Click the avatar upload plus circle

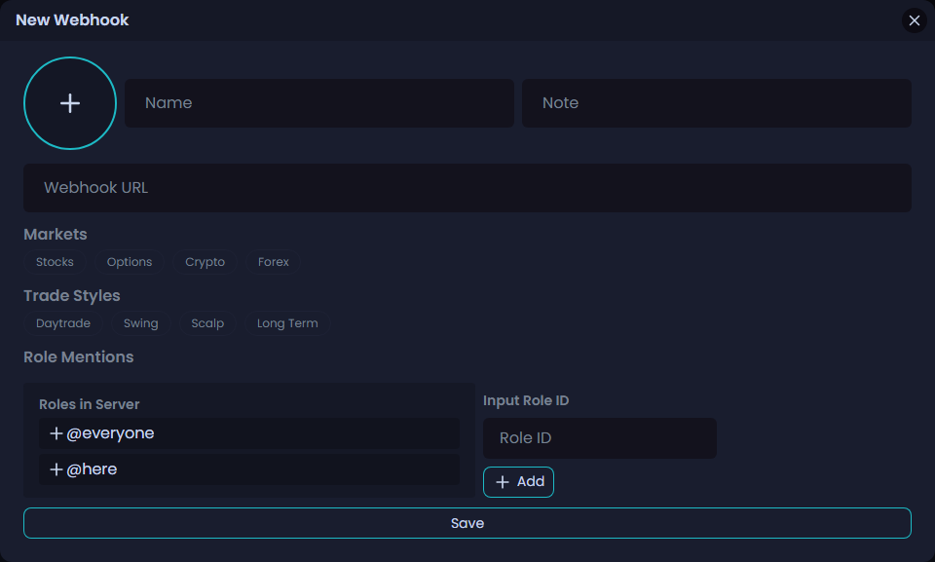click(70, 103)
